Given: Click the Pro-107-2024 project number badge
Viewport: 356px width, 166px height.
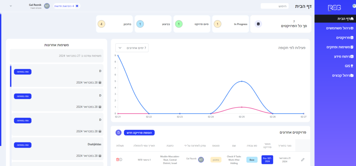Looking at the screenshot, I should pos(267,160).
